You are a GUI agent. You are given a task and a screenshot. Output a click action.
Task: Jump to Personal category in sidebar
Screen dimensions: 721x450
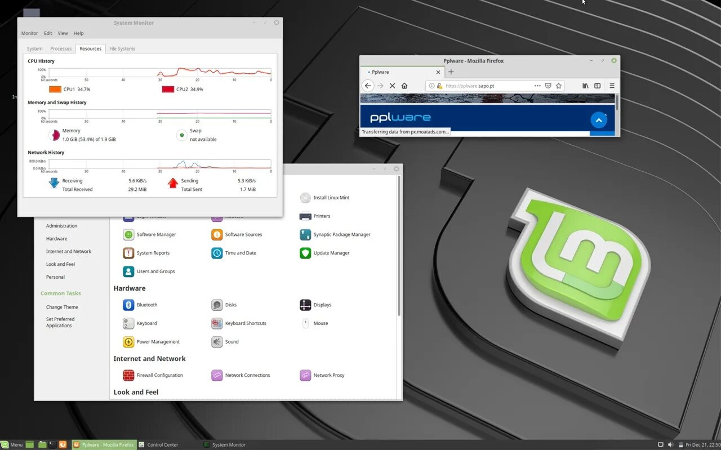[55, 277]
